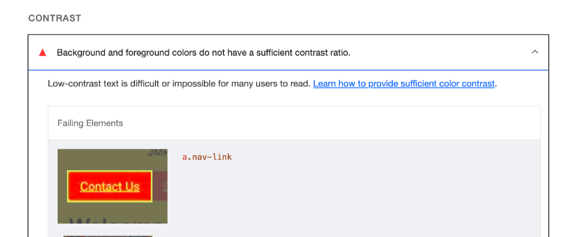Image resolution: width=582 pixels, height=237 pixels.
Task: Toggle the audit by clicking its title text
Action: [203, 53]
